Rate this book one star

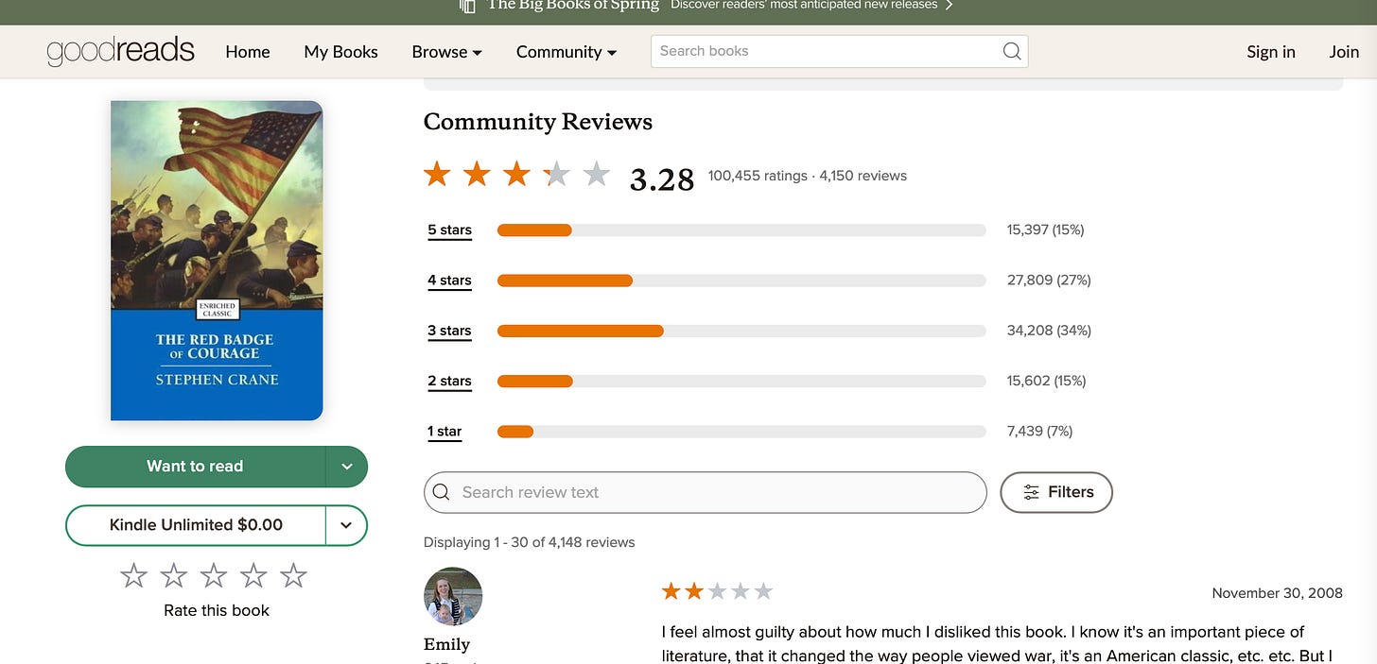point(134,575)
